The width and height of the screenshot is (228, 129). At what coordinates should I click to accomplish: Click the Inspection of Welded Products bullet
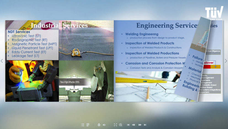[150, 43]
